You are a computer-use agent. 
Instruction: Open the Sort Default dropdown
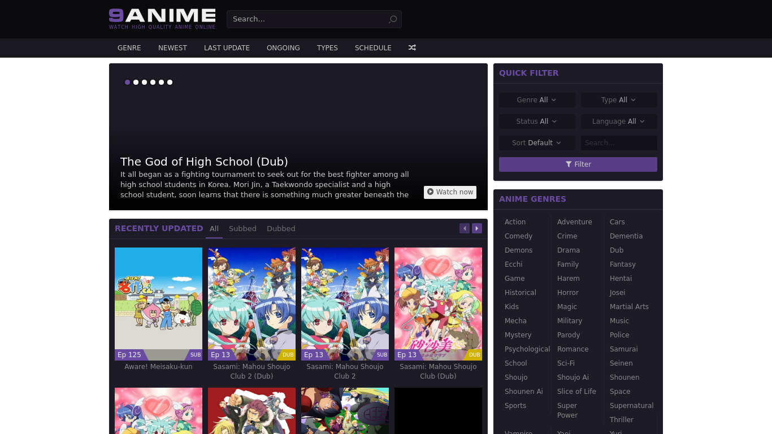537,143
